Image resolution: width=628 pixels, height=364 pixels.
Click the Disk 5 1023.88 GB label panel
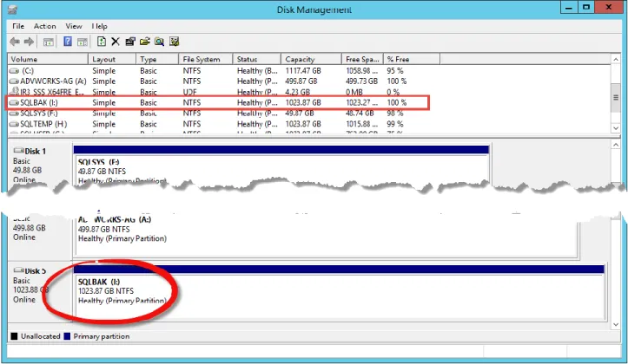pos(40,291)
